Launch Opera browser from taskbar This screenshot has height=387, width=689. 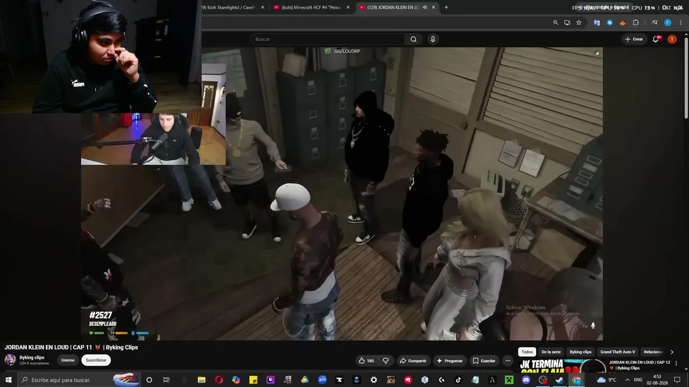219,380
